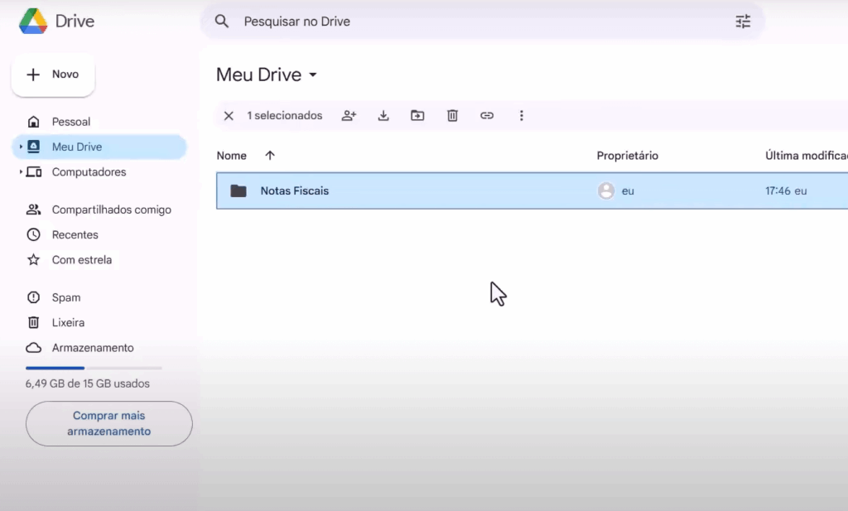The width and height of the screenshot is (848, 511).
Task: Click the Pessoal home icon
Action: tap(33, 122)
